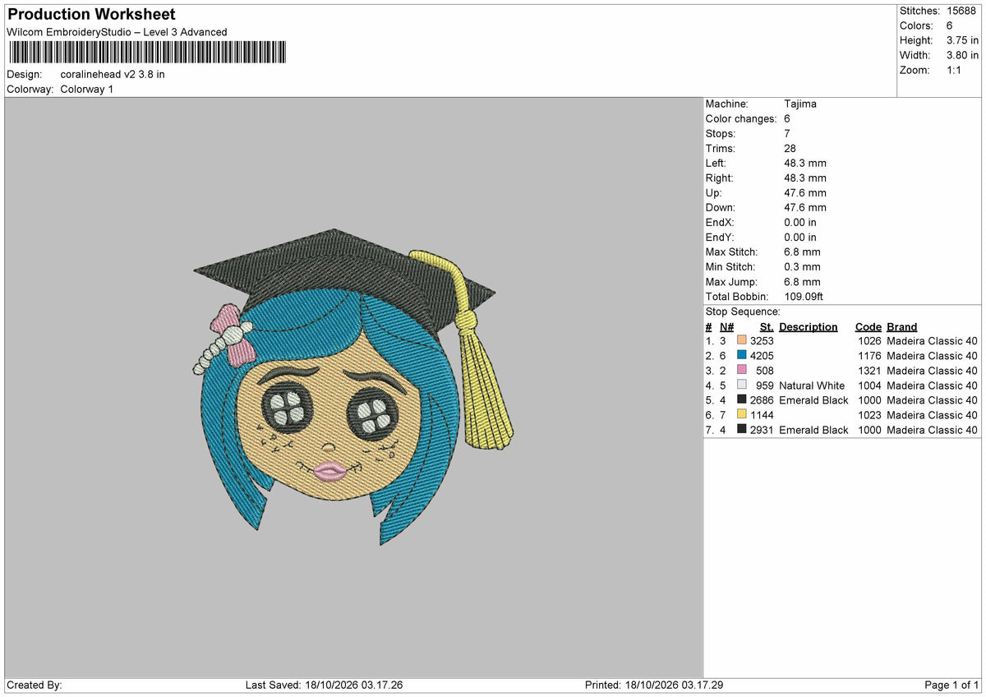Click thread code '1176'
Screen dimensions: 986x697
coord(869,356)
